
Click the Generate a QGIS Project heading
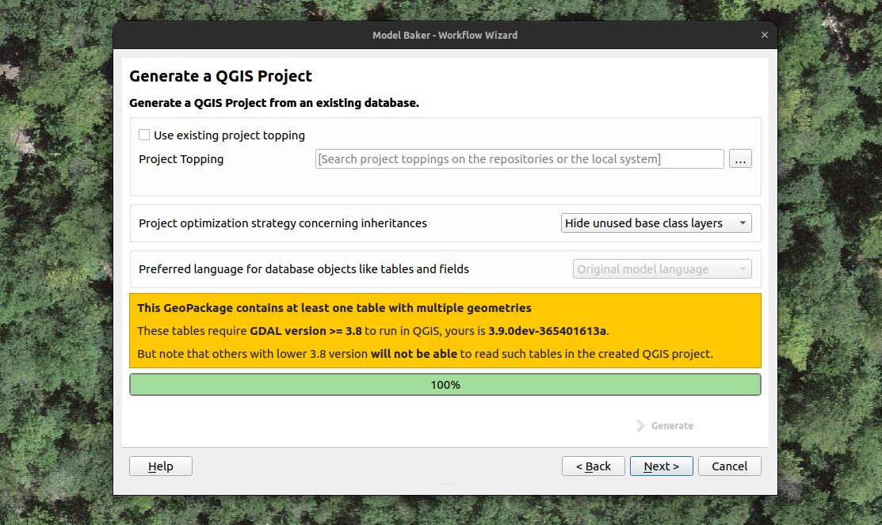coord(221,76)
